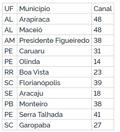The height and width of the screenshot is (132, 120).
Task: Click the Canal column header
Action: coord(103,9)
